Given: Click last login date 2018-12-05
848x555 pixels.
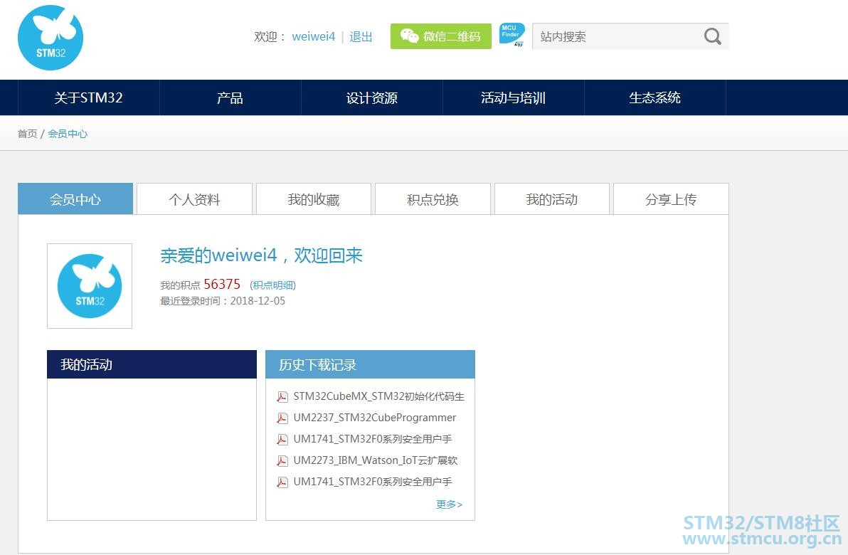Looking at the screenshot, I should tap(258, 301).
